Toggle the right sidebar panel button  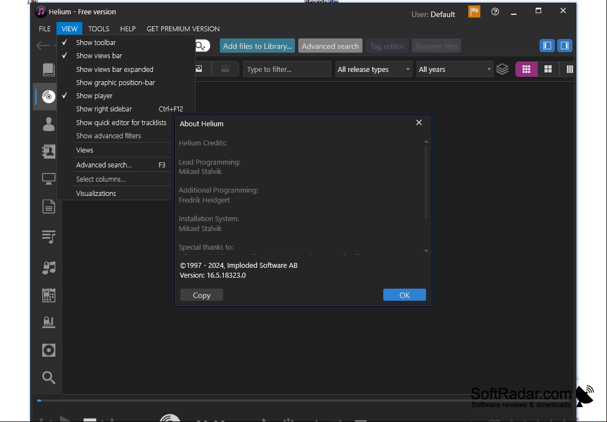point(564,46)
